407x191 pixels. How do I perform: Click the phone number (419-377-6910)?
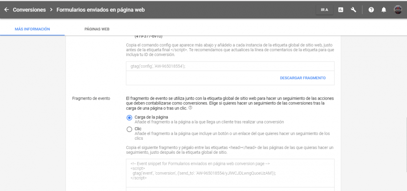coord(148,37)
